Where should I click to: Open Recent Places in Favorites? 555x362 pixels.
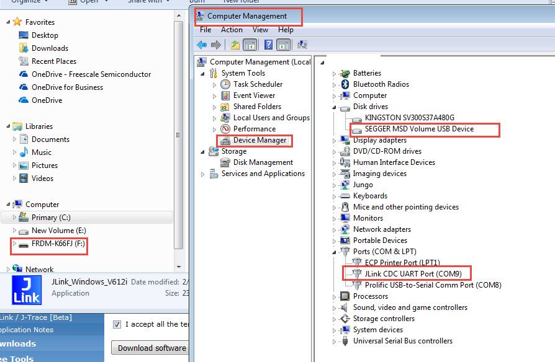coord(54,61)
